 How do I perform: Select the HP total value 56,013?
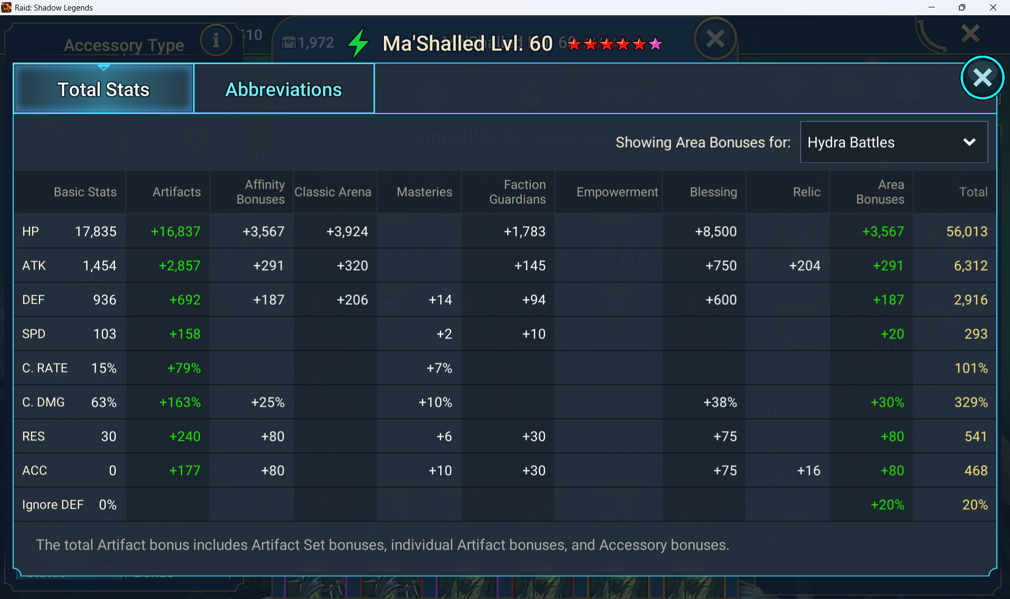[966, 232]
